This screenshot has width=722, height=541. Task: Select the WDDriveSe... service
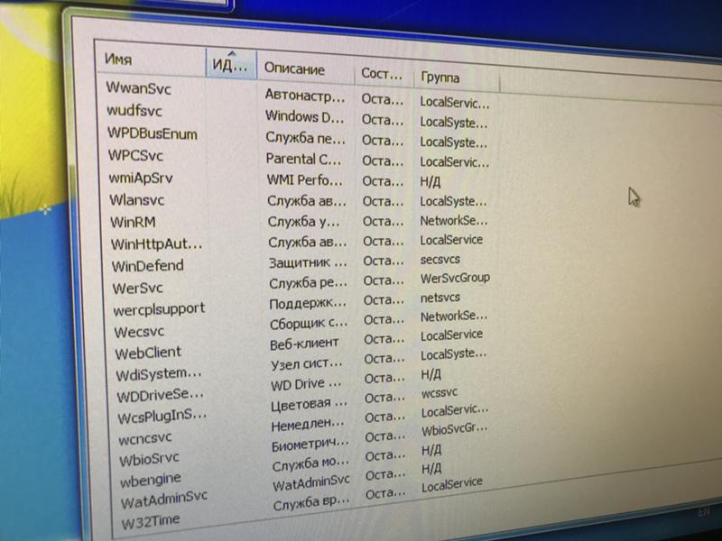pos(161,395)
